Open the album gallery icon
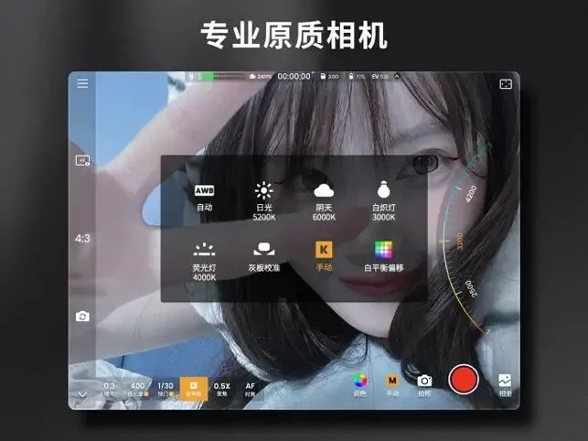588x441 pixels. tap(505, 385)
